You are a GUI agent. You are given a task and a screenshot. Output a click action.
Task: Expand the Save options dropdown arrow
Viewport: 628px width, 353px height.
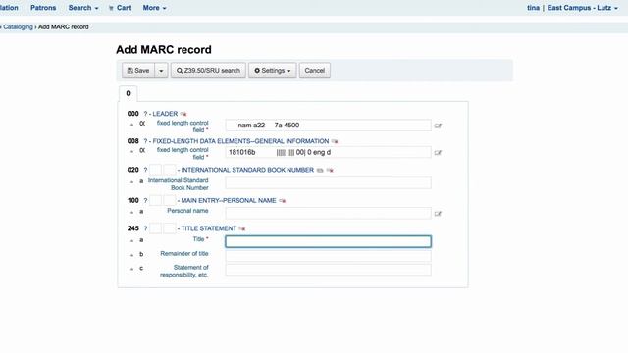[161, 71]
